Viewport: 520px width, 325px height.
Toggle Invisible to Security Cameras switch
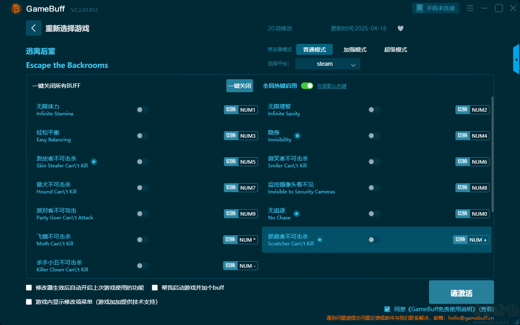(x=374, y=188)
